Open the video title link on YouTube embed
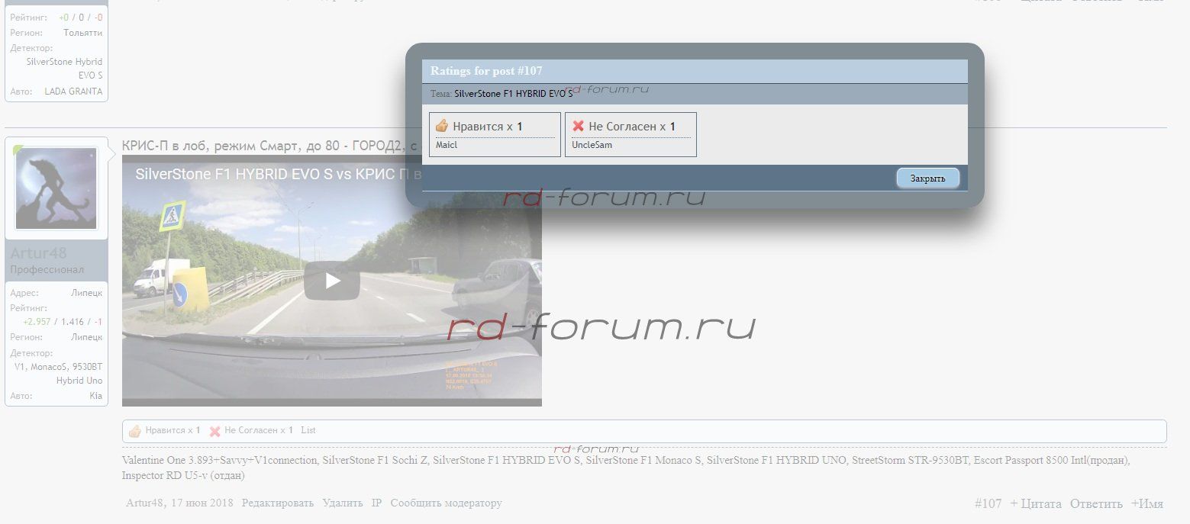Viewport: 1190px width, 524px height. (267, 174)
